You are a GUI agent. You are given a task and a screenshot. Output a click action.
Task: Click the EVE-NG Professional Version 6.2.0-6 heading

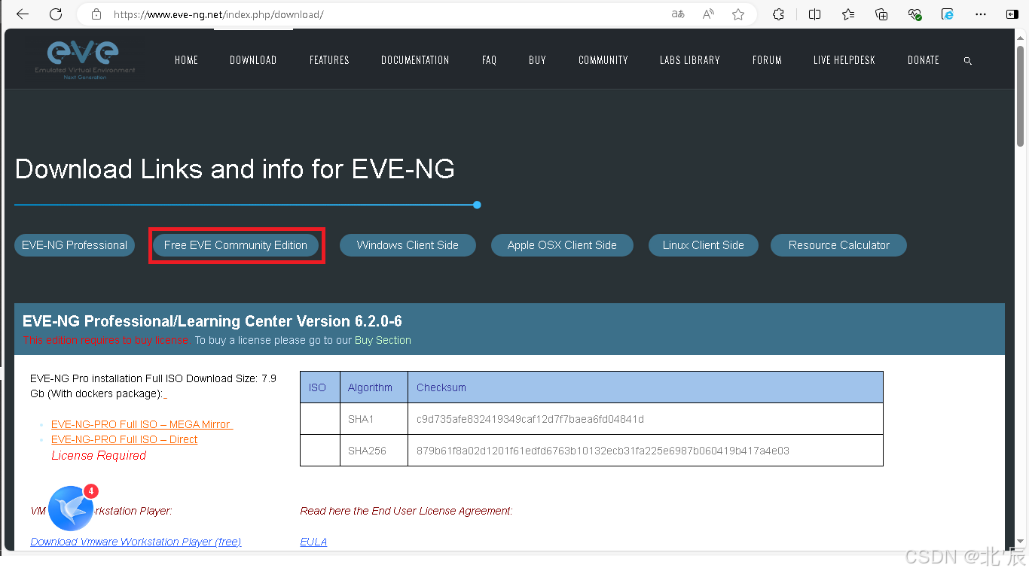(212, 321)
